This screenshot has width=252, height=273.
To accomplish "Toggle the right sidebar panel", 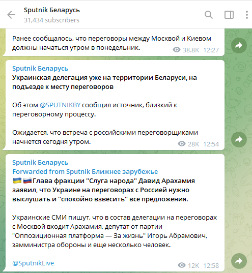I will [x=229, y=15].
